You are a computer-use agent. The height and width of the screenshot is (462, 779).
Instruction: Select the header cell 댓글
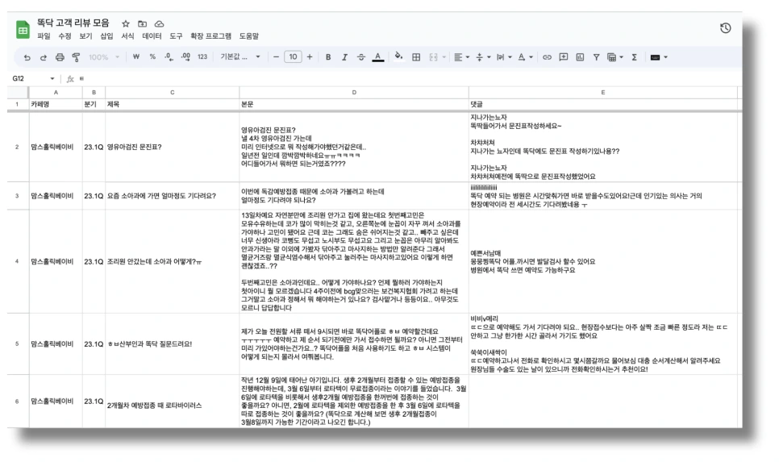click(603, 104)
